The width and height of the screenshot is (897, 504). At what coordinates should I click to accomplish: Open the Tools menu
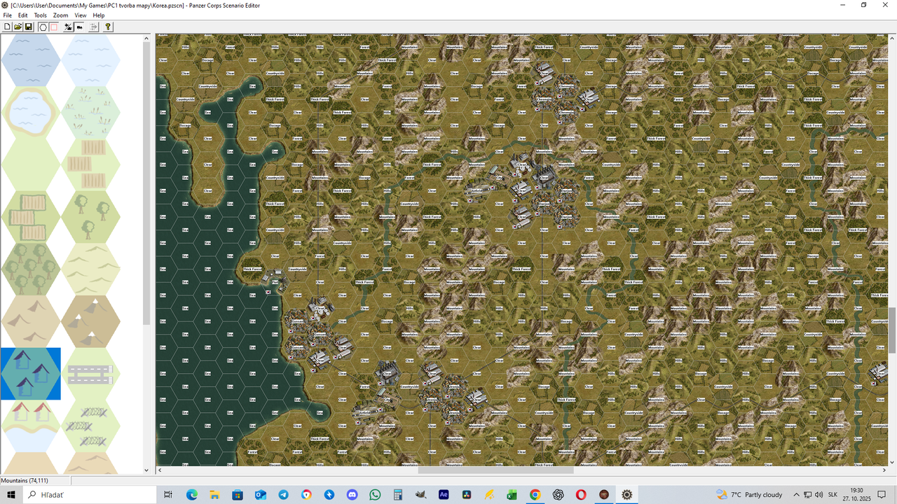point(41,15)
